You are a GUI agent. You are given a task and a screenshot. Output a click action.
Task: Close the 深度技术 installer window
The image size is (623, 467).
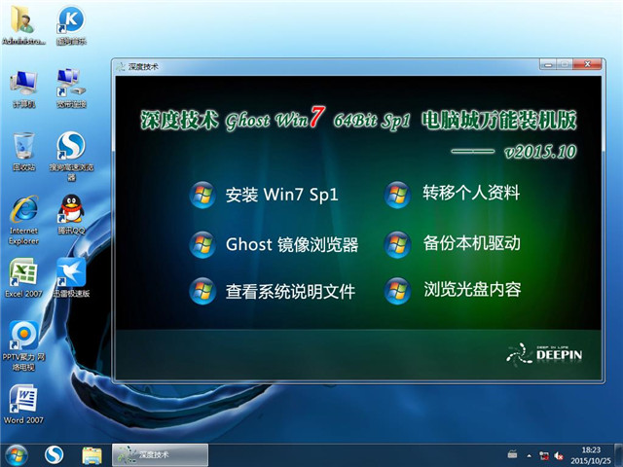[587, 63]
